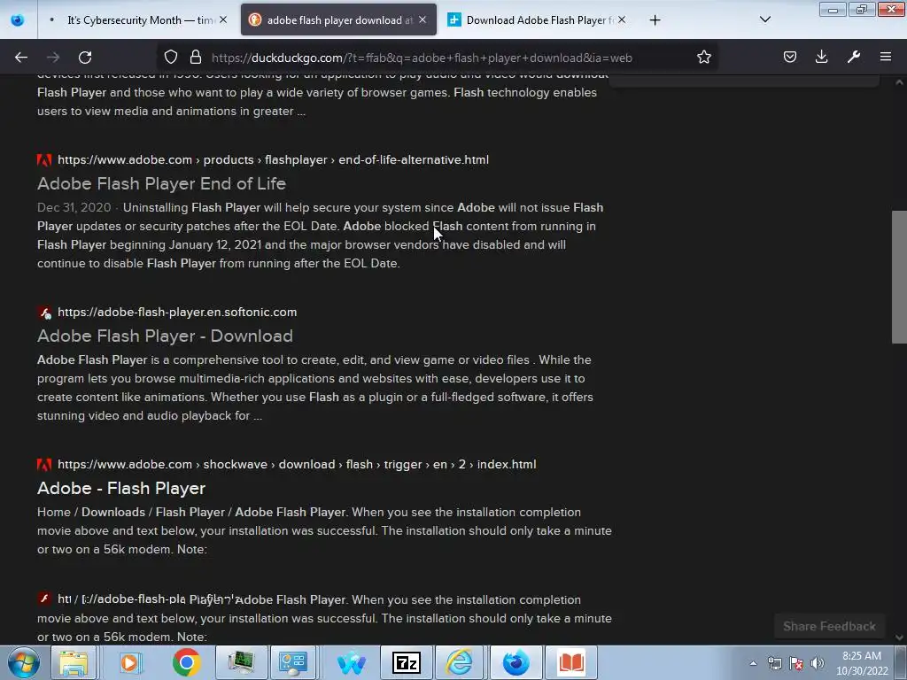Screen dimensions: 907x680
Task: Close the Download Adobe Flash Player tab
Action: 621,19
